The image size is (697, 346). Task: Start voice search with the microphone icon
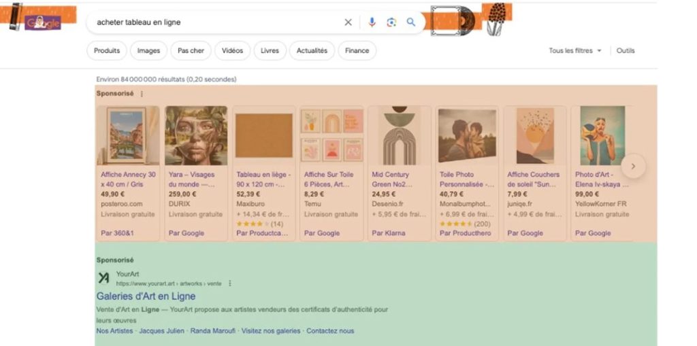coord(372,22)
